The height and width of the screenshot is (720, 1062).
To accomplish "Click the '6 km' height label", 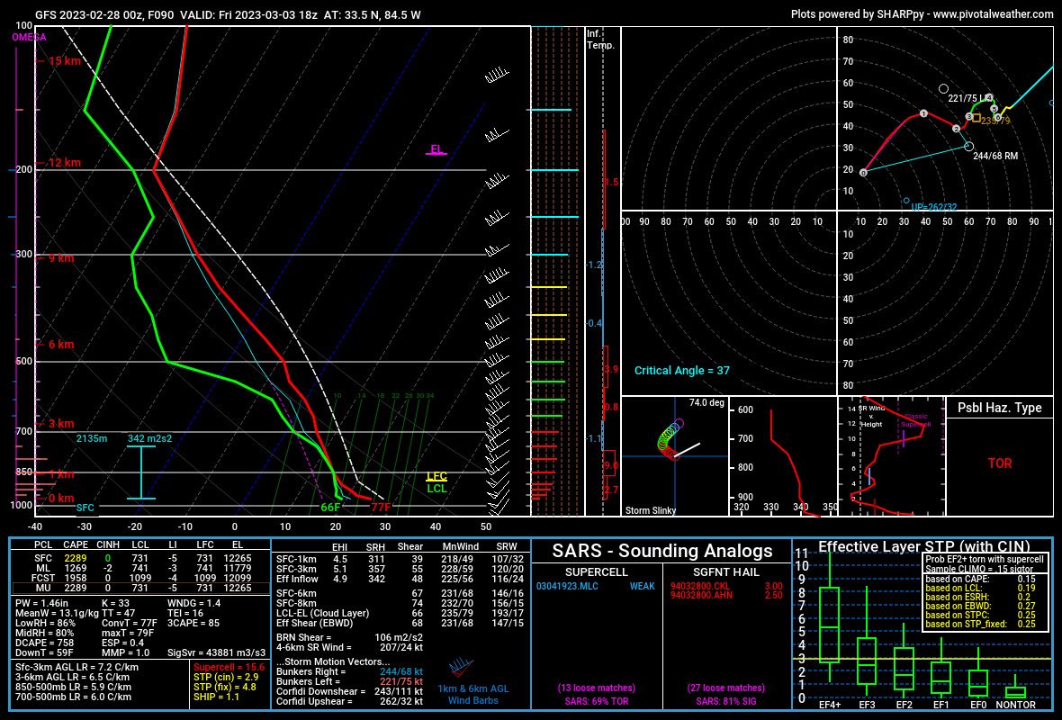I will click(61, 344).
